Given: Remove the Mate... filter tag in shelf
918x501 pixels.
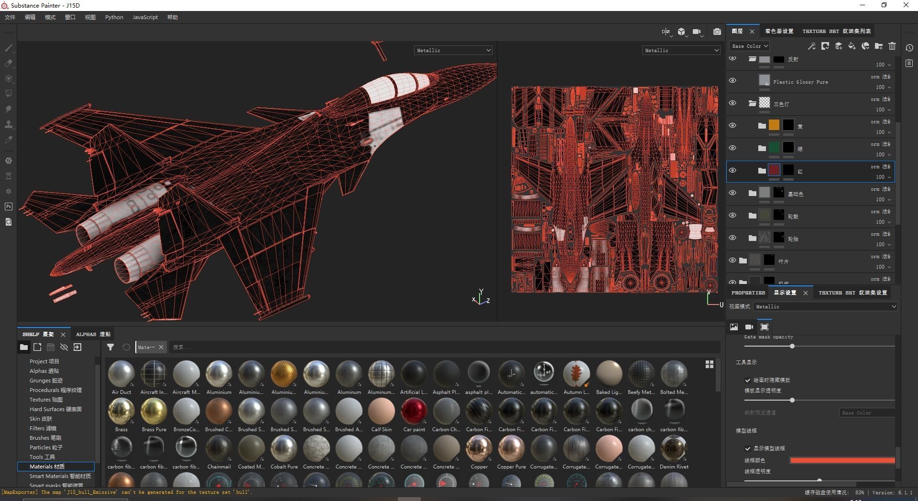Looking at the screenshot, I should click(x=161, y=347).
